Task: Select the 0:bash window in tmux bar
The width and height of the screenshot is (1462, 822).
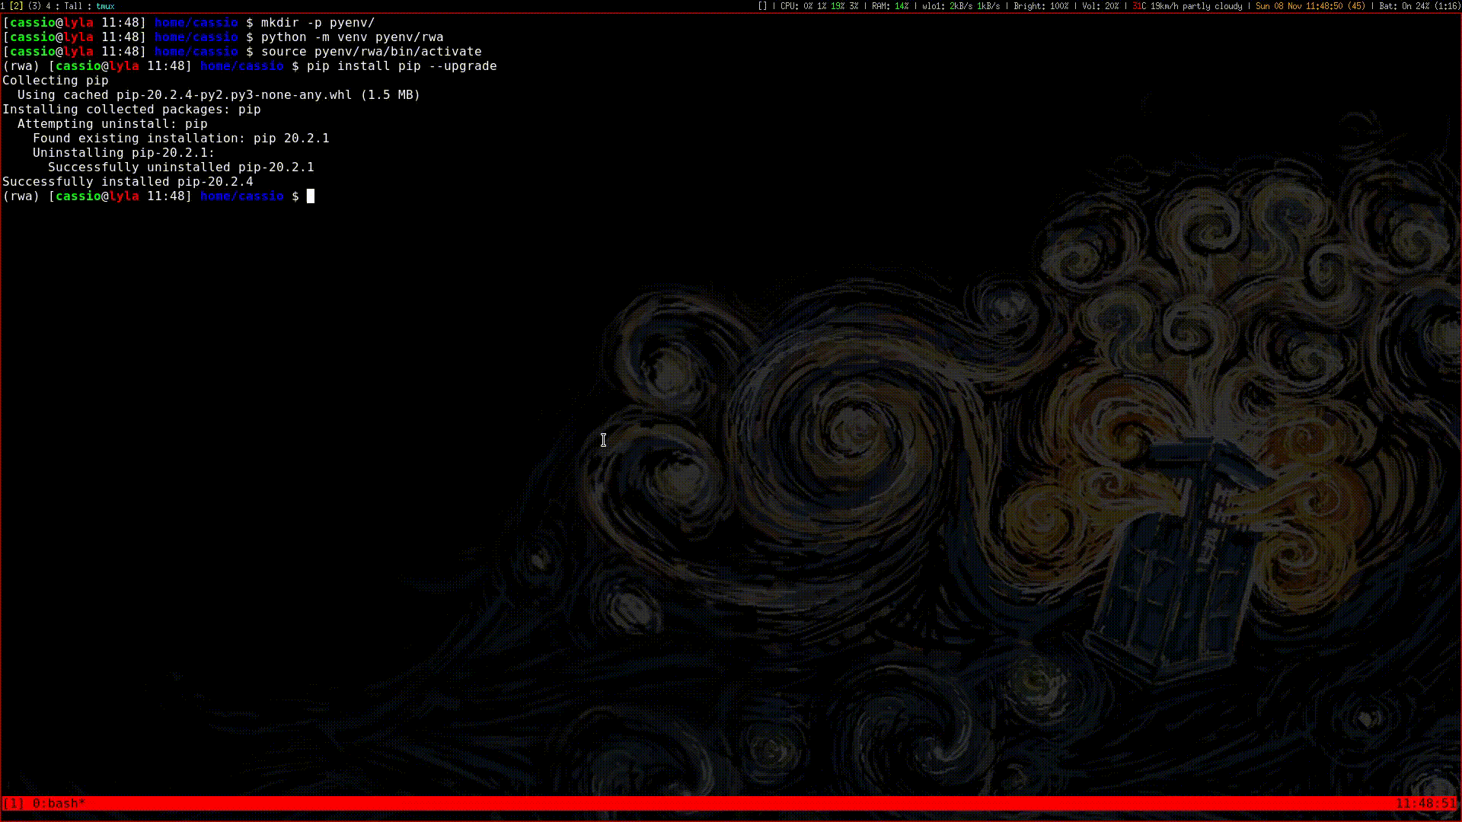Action: tap(59, 804)
